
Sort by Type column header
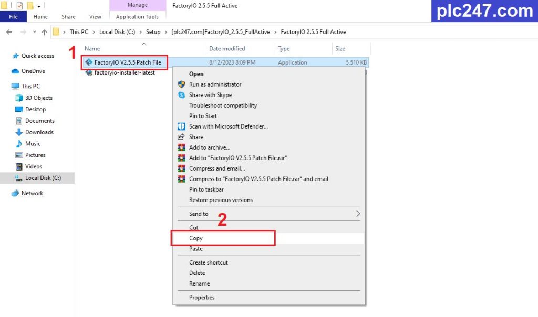(x=284, y=49)
